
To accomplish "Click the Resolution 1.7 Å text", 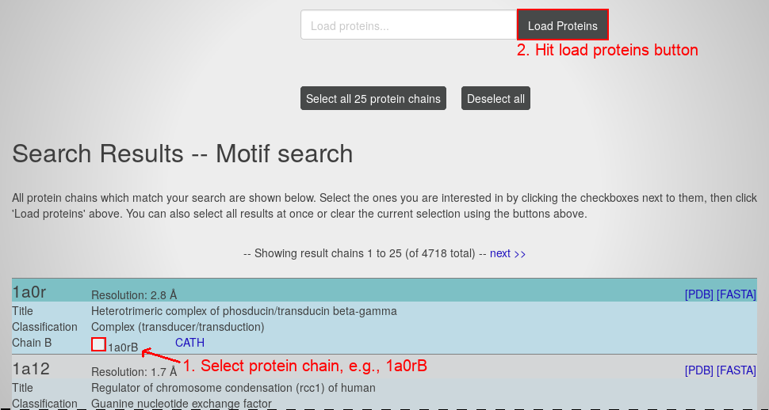I will click(134, 372).
